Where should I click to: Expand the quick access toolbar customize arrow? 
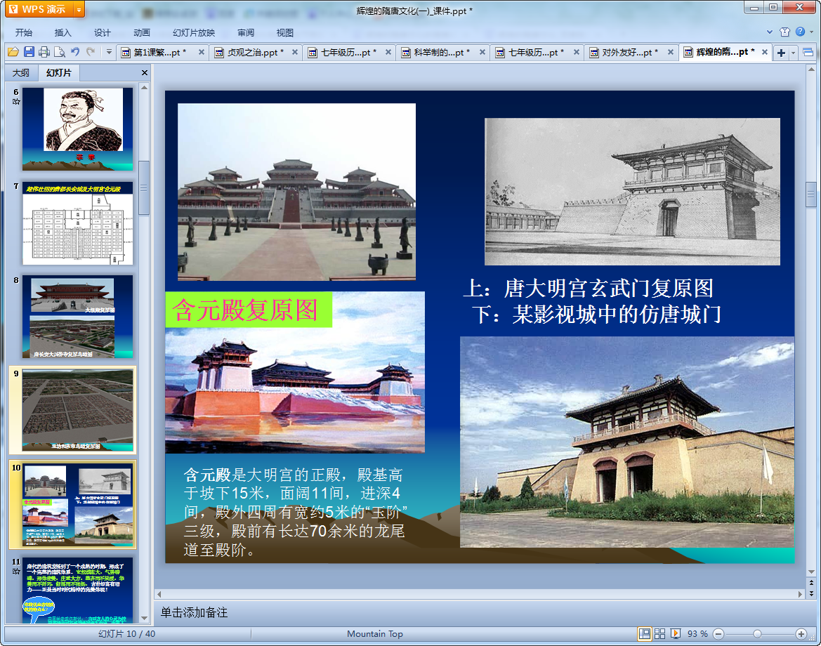[x=109, y=52]
